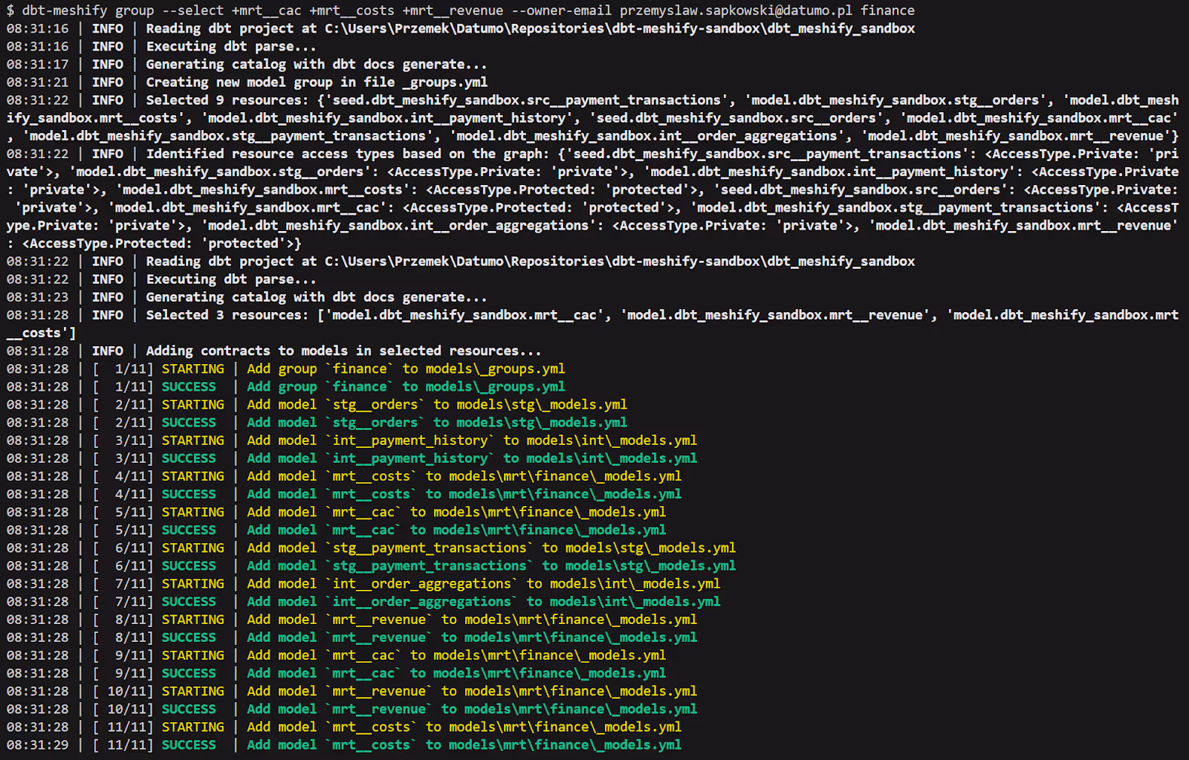Click the 'Selected 3 resources' log line

592,324
